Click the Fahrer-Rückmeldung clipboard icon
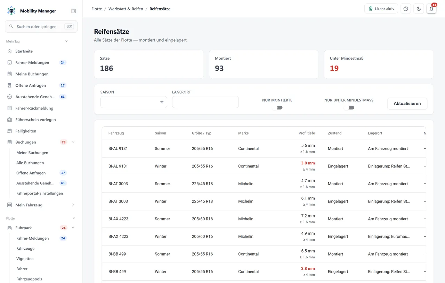The image size is (445, 283). coord(10,108)
